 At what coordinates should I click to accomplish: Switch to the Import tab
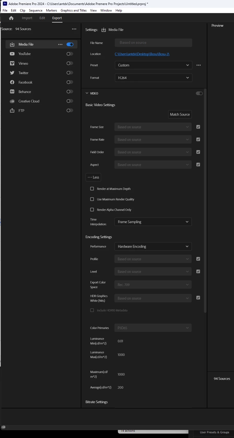coord(27,18)
